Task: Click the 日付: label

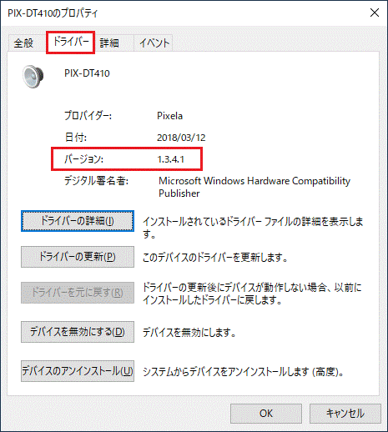Action: tap(76, 138)
